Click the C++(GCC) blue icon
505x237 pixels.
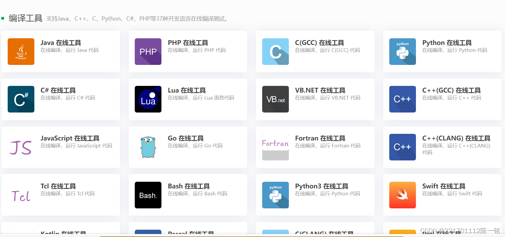403,99
